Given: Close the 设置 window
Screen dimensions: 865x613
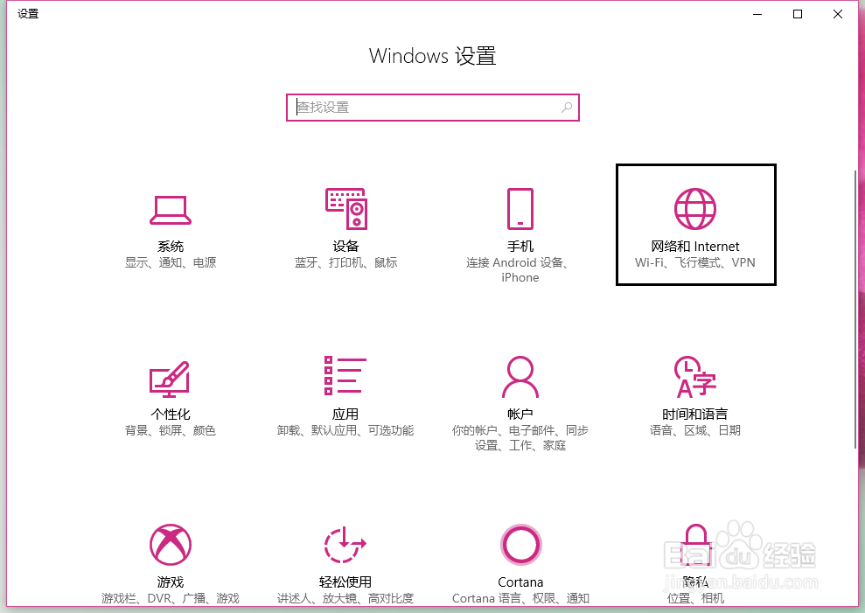Looking at the screenshot, I should click(x=838, y=14).
